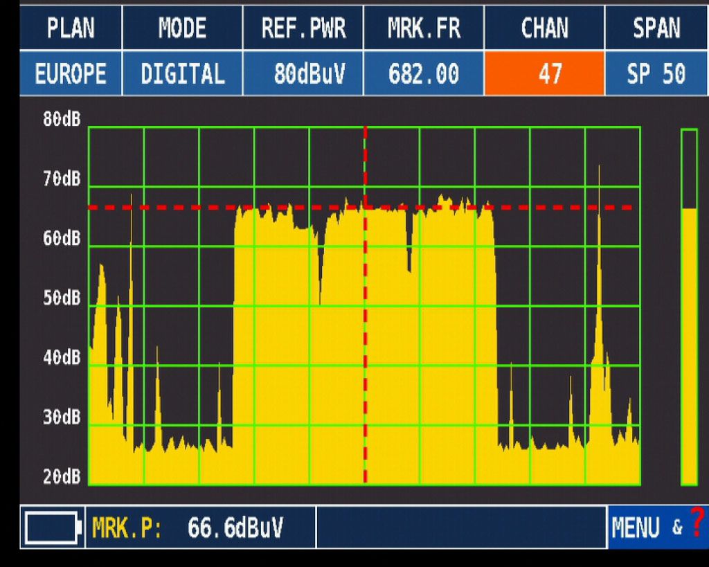Click the vertical signal level bar meter
Screen dimensions: 709x567
(x=688, y=307)
